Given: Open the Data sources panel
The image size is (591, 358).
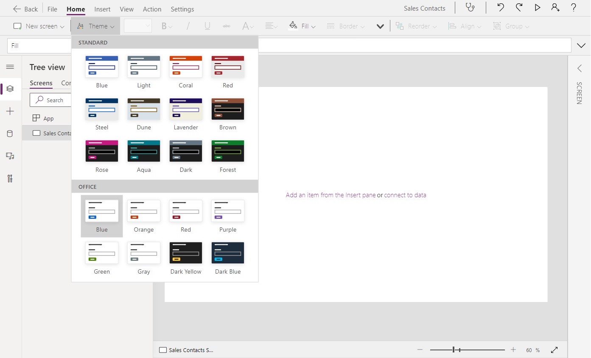Looking at the screenshot, I should [x=10, y=134].
